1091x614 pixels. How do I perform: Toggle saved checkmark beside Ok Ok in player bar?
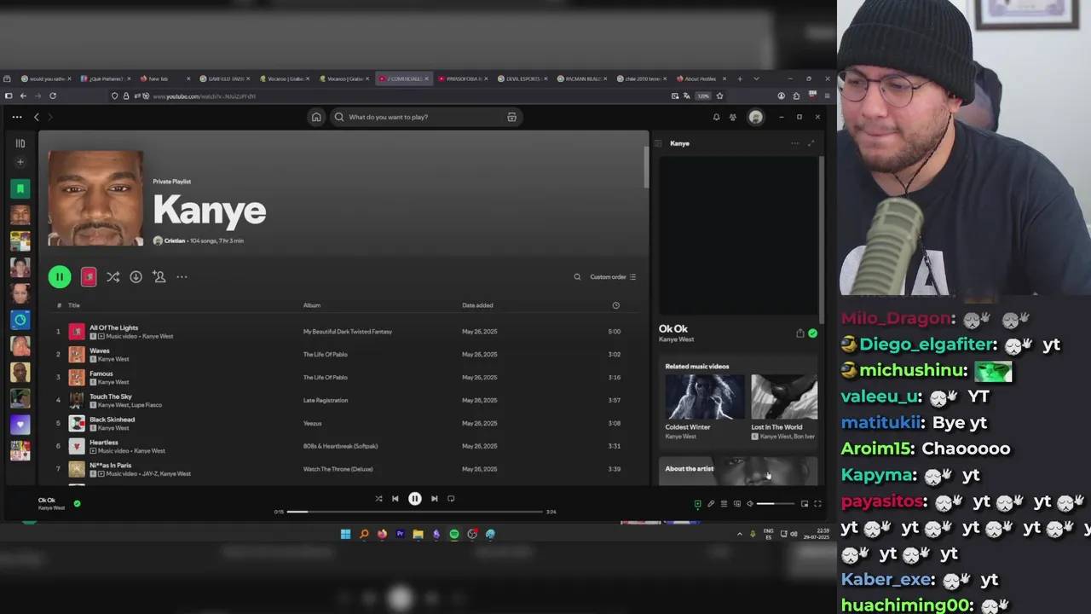[77, 504]
